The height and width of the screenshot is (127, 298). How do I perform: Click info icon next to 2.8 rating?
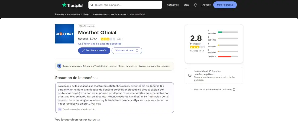tap(123, 39)
